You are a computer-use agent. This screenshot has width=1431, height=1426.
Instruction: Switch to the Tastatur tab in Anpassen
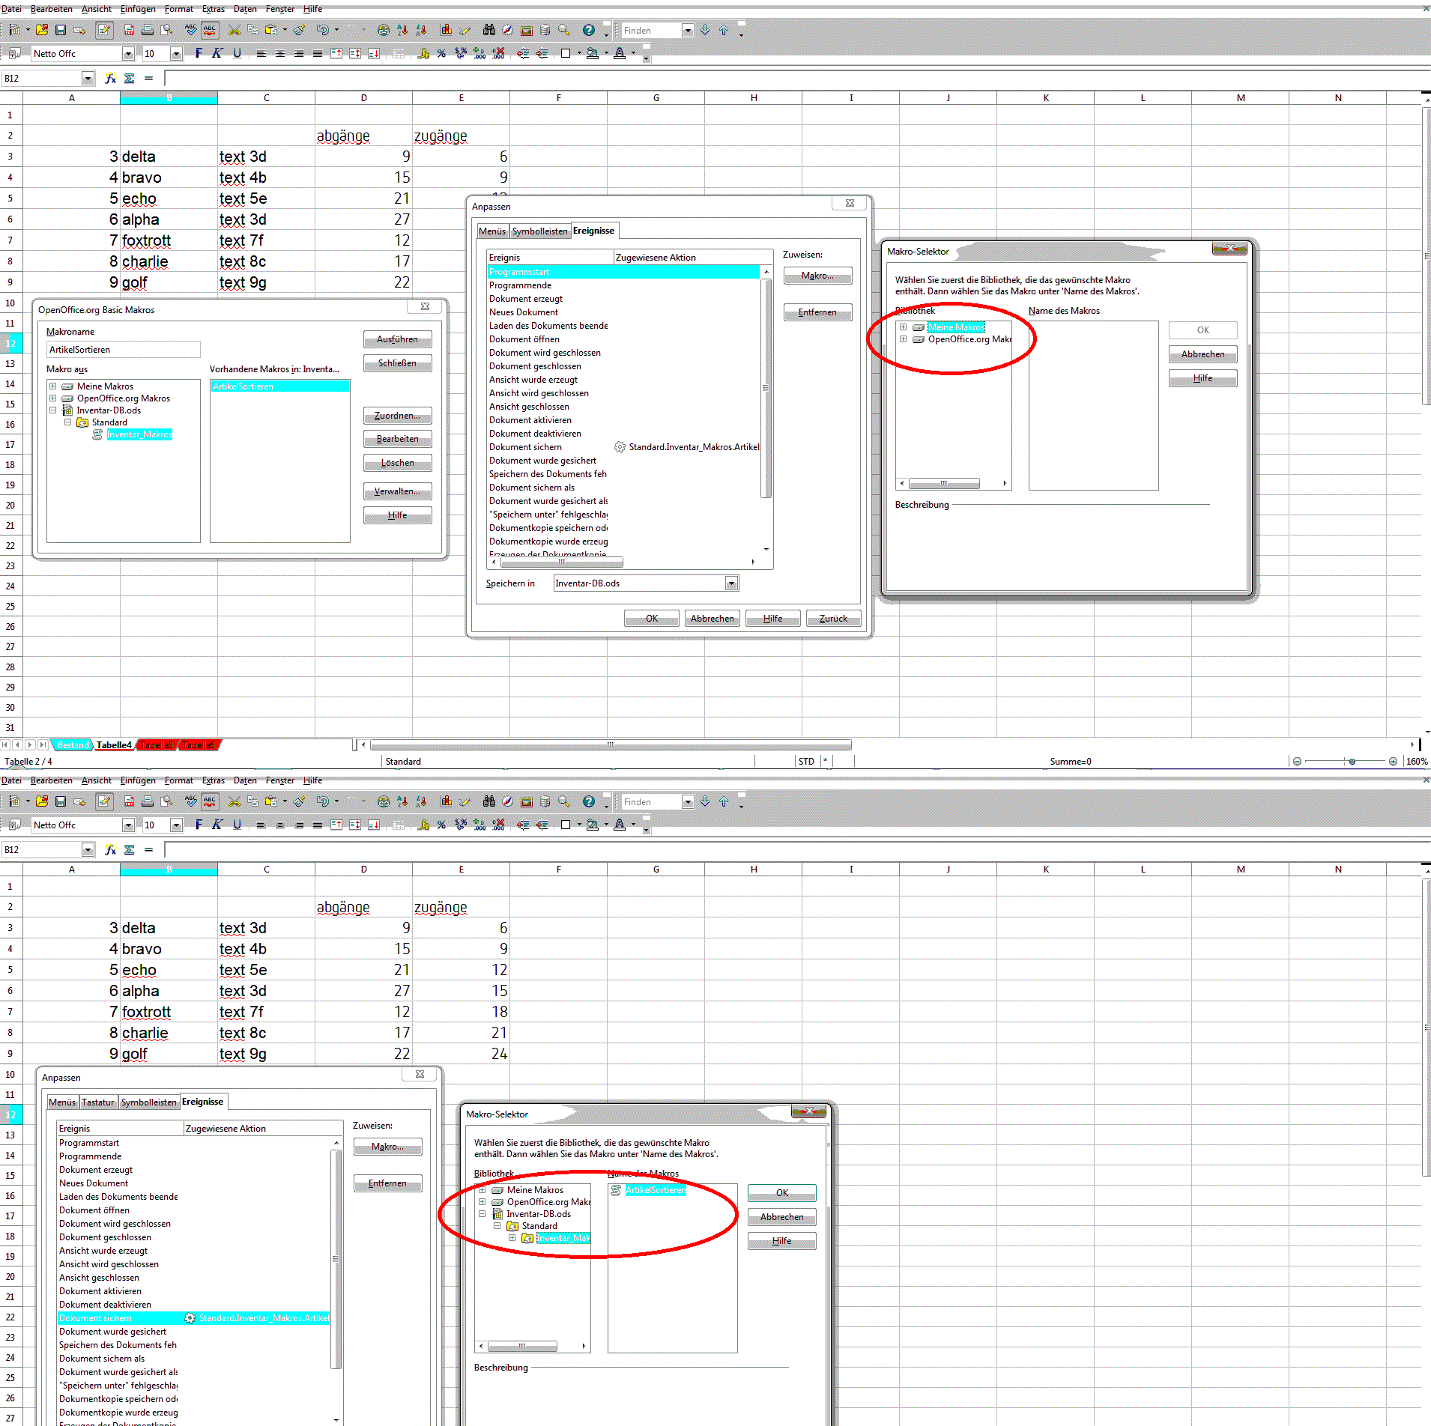(x=97, y=1102)
